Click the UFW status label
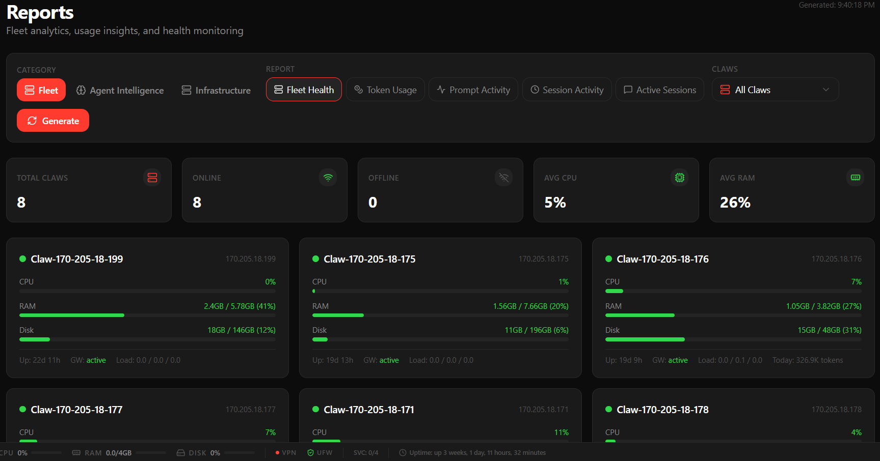 (325, 452)
